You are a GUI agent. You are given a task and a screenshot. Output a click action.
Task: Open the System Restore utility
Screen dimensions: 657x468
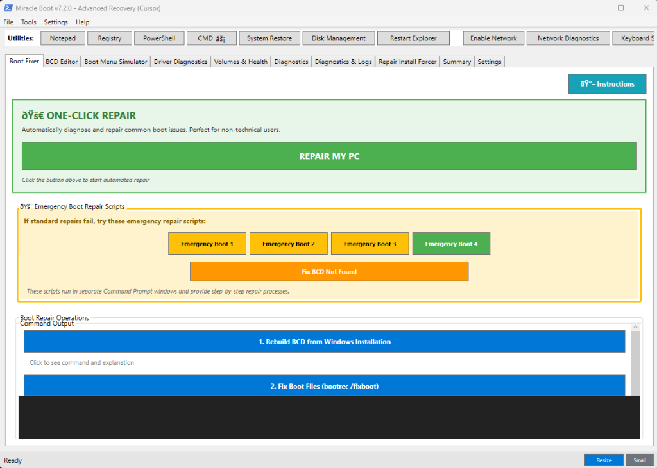[269, 38]
